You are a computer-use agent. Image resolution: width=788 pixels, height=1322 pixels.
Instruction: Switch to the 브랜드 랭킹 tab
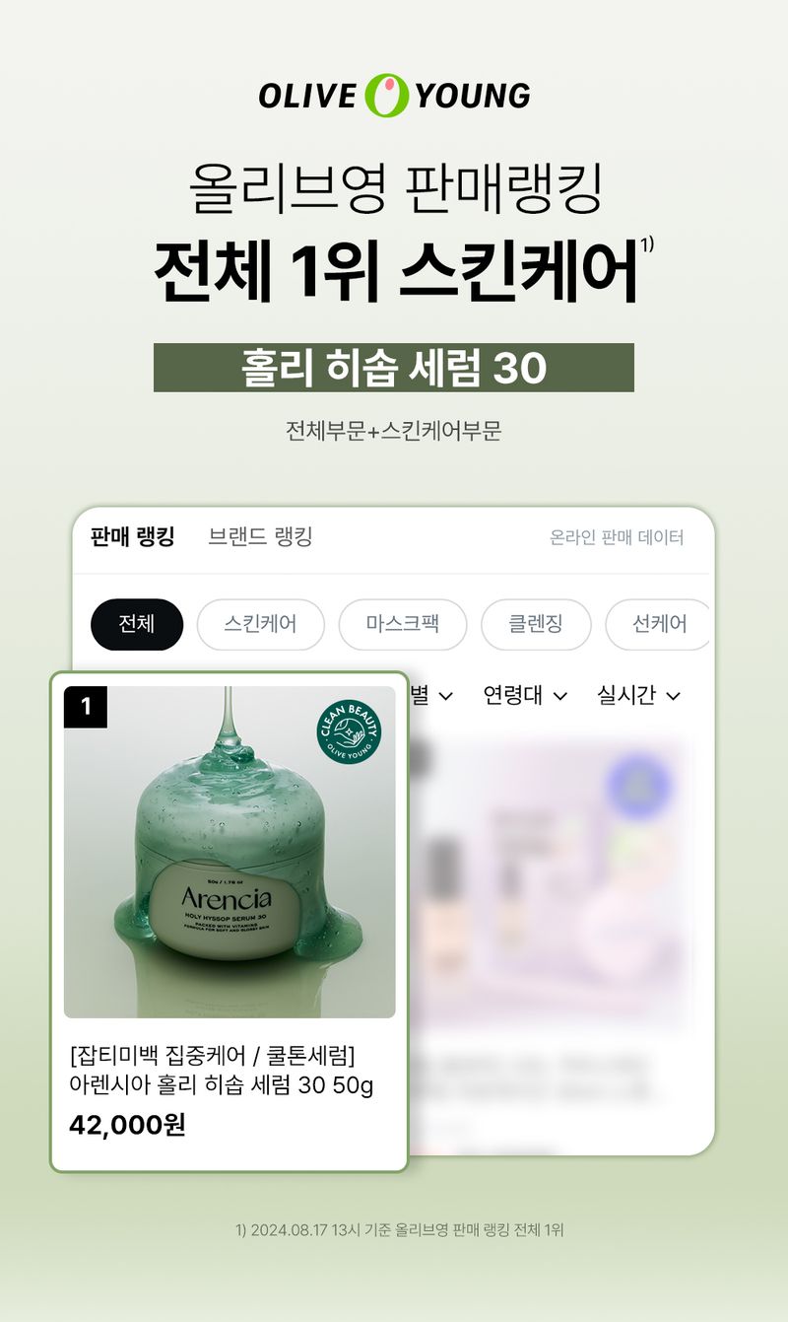point(260,537)
